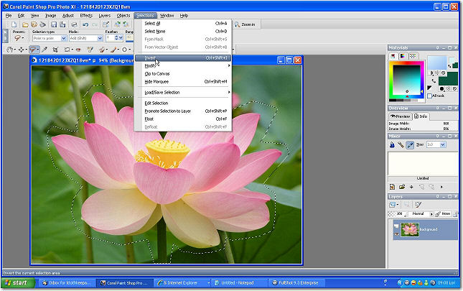Open the Feather slider dropdown arrow

point(121,38)
